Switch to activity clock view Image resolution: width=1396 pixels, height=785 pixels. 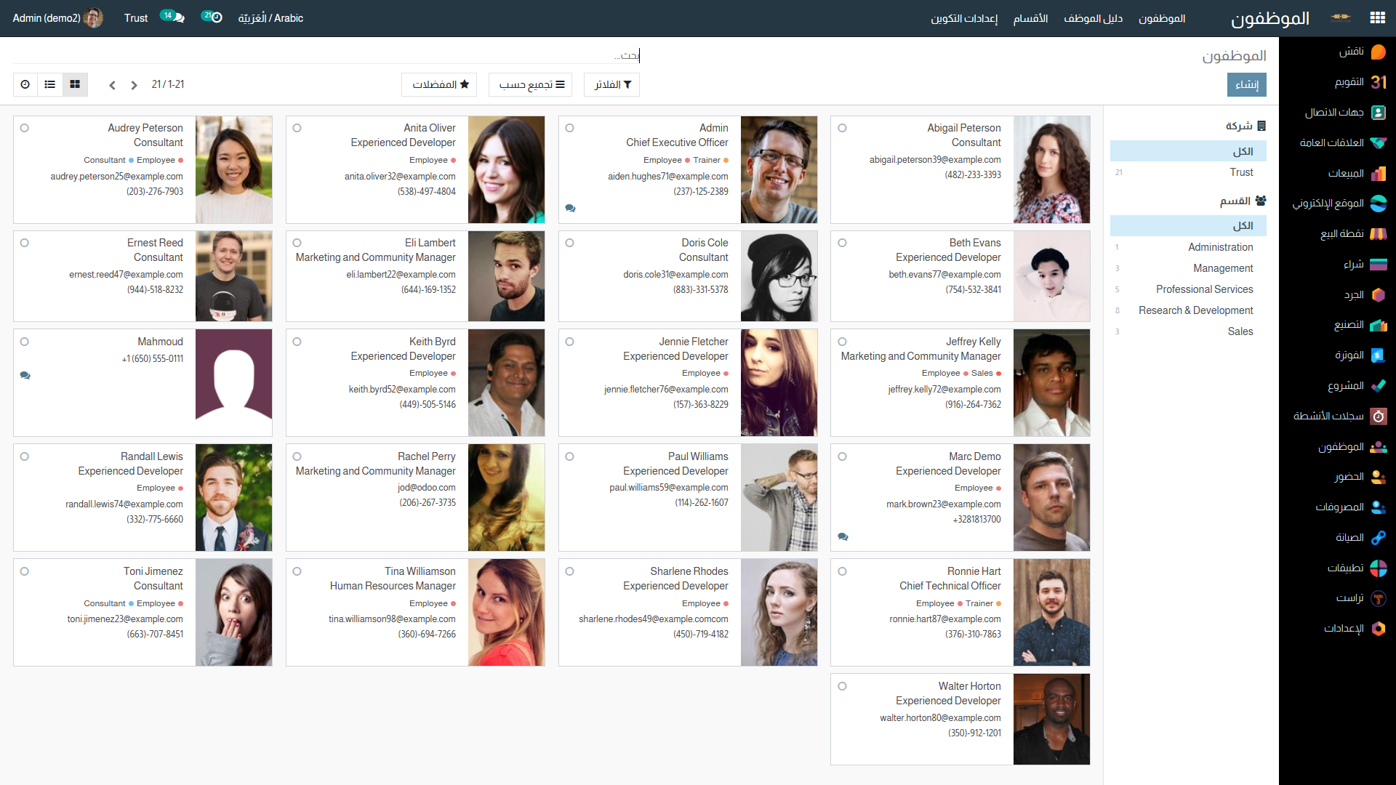point(25,84)
